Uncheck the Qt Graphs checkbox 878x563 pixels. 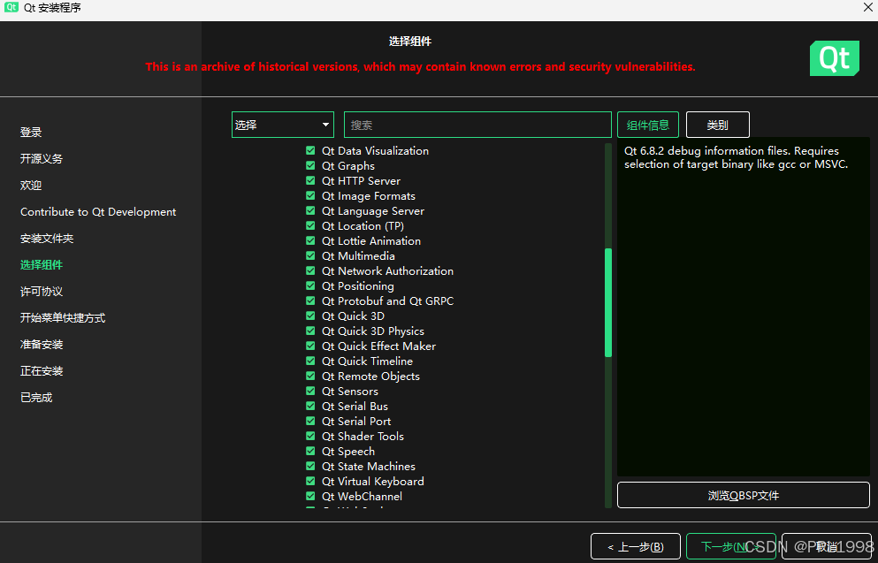(310, 165)
